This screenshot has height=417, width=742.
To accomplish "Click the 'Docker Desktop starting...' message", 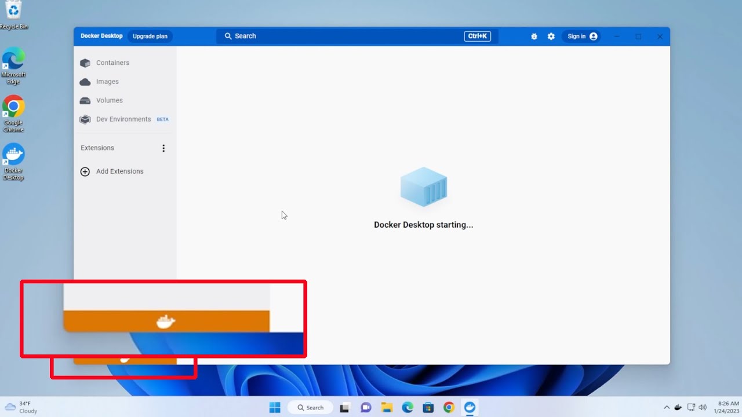I will pyautogui.click(x=424, y=225).
